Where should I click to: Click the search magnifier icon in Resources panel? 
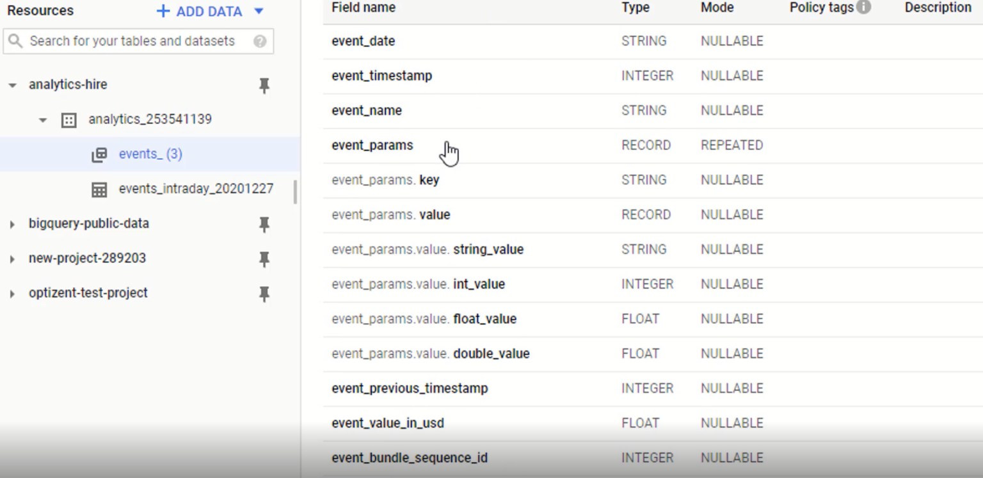[15, 41]
